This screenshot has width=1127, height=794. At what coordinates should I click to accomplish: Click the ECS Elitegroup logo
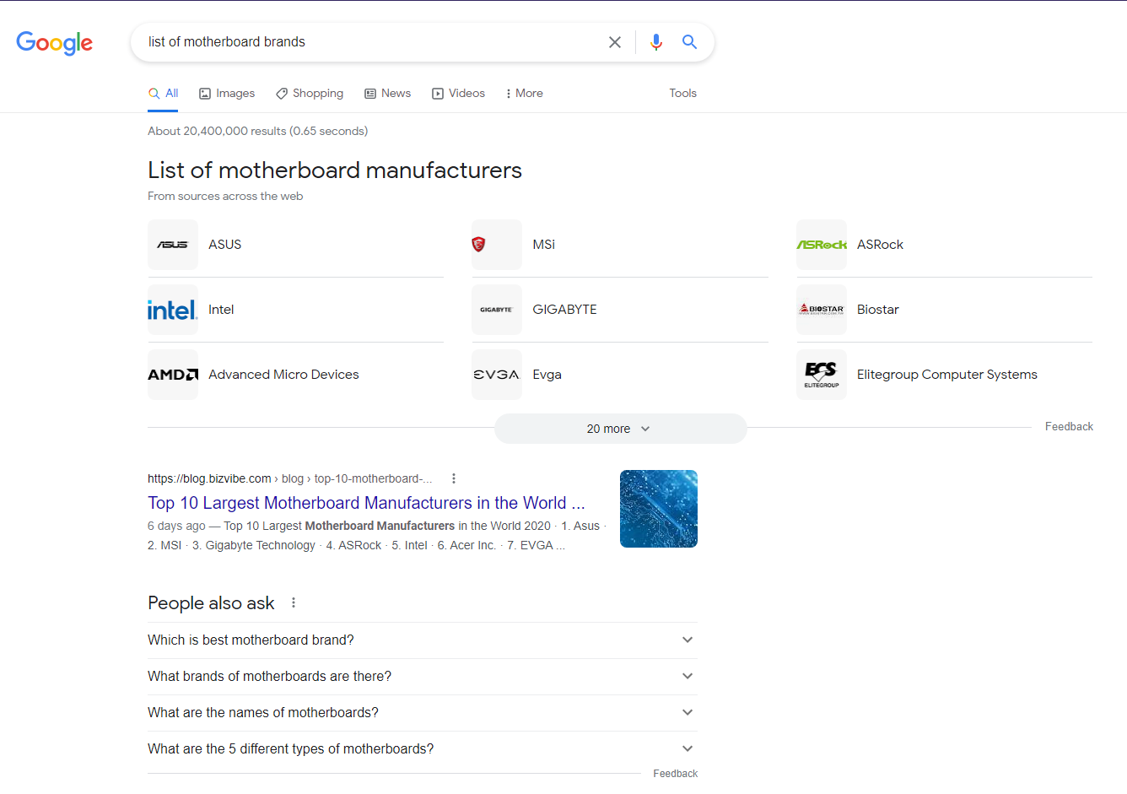click(x=822, y=375)
